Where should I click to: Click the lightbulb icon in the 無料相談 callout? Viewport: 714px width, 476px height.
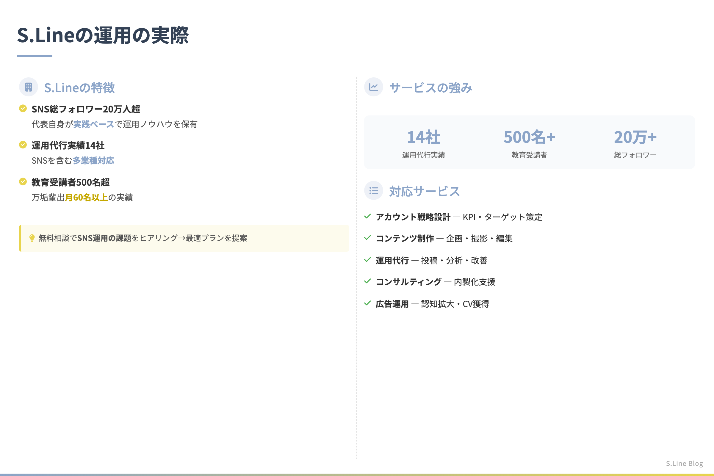32,238
